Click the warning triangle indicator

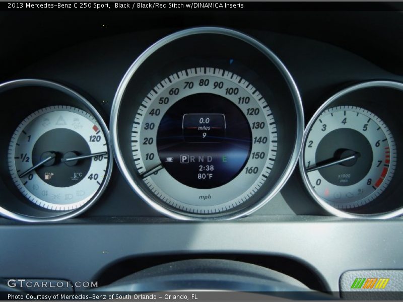61,120
